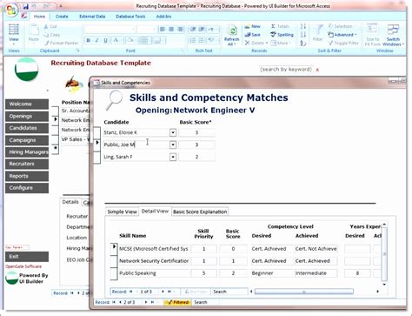Image resolution: width=412 pixels, height=316 pixels.
Task: Open the Create ribbon tab
Action: (62, 17)
